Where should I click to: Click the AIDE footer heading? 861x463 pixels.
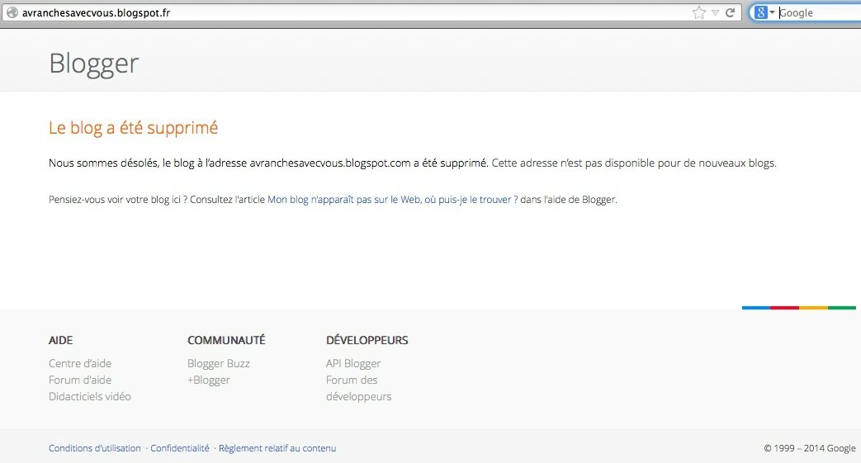pyautogui.click(x=60, y=341)
